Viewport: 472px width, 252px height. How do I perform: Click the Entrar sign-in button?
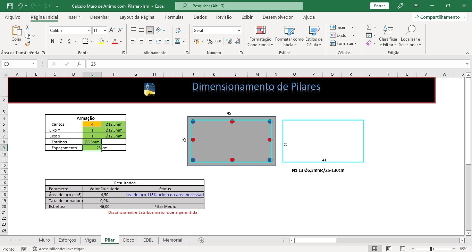point(380,6)
